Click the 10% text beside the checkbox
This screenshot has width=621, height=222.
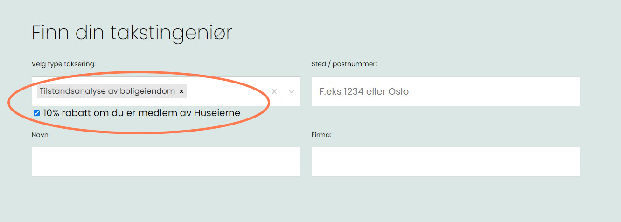click(x=50, y=113)
